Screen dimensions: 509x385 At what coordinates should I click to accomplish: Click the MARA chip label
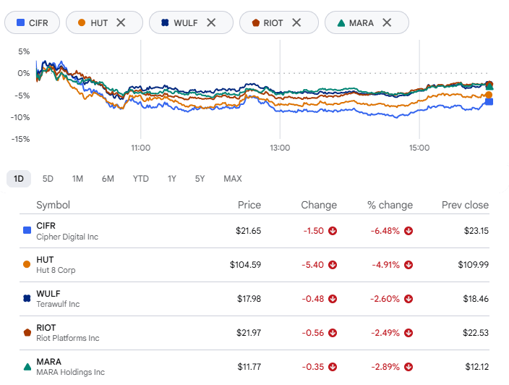362,23
